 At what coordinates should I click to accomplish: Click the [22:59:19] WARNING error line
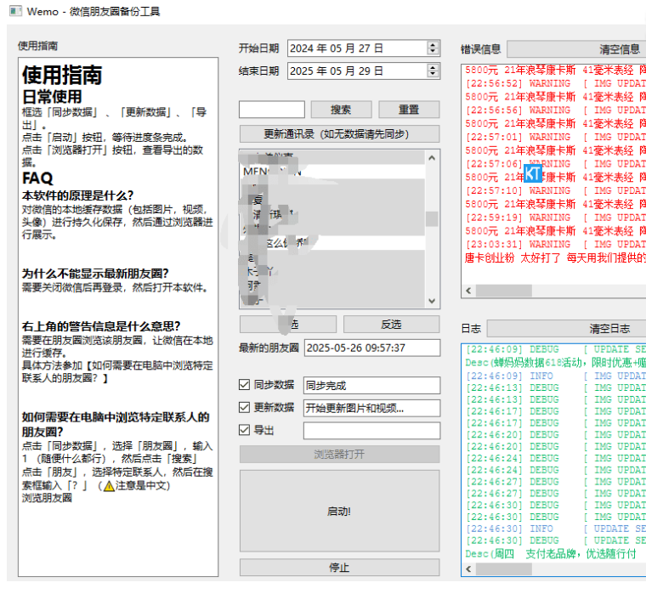(x=555, y=218)
